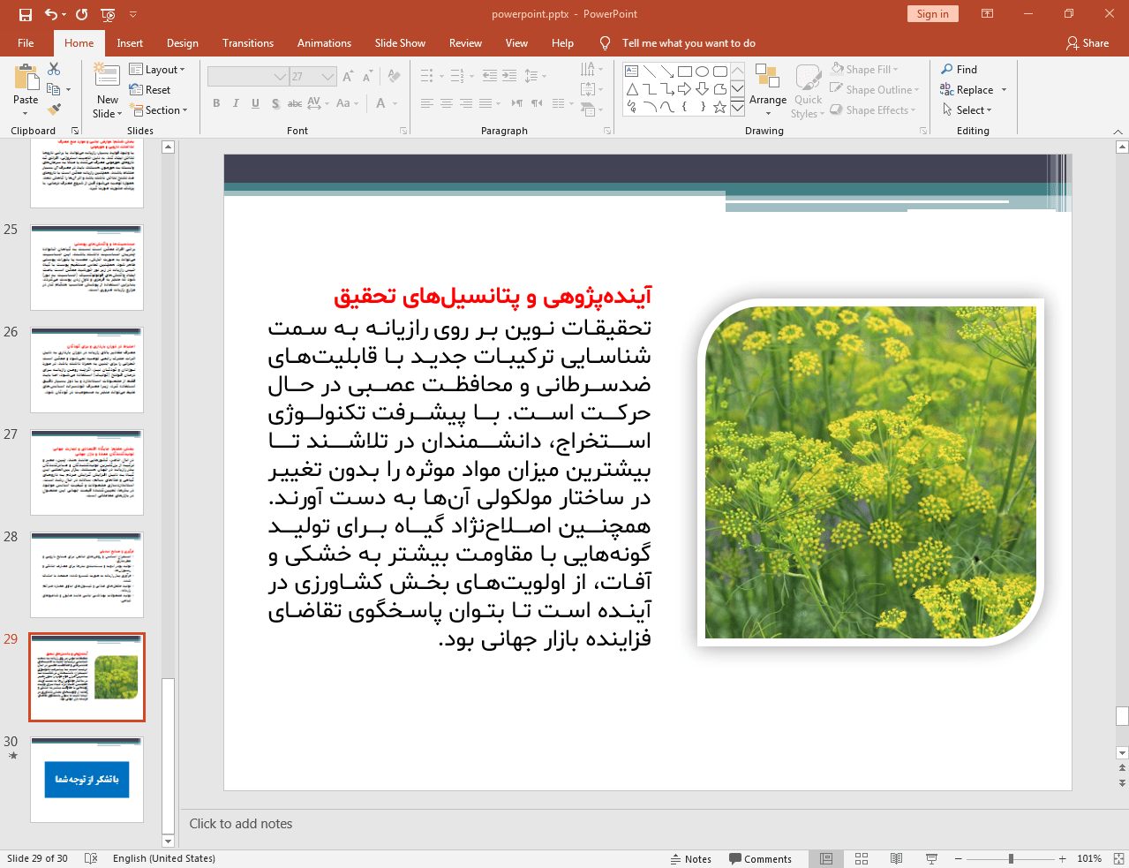Toggle Bold formatting
The height and width of the screenshot is (868, 1129).
[x=216, y=103]
